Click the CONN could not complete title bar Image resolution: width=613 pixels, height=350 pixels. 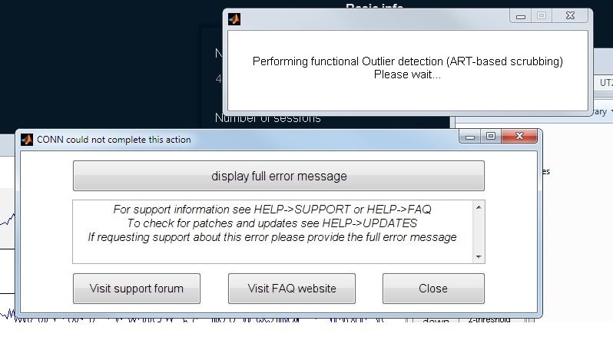tap(230, 139)
